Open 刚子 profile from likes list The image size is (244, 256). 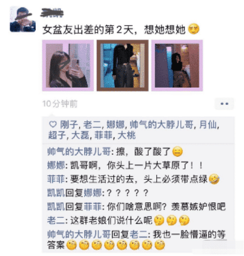click(x=69, y=125)
